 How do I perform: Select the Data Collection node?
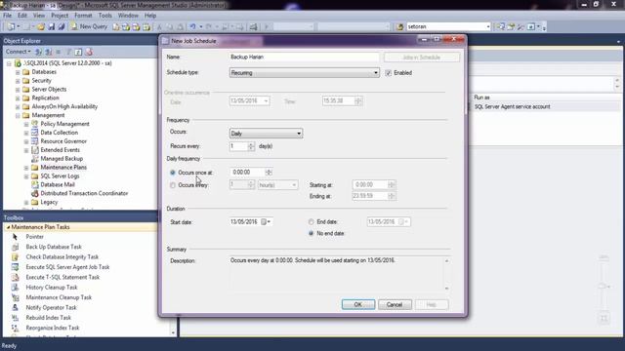point(59,133)
